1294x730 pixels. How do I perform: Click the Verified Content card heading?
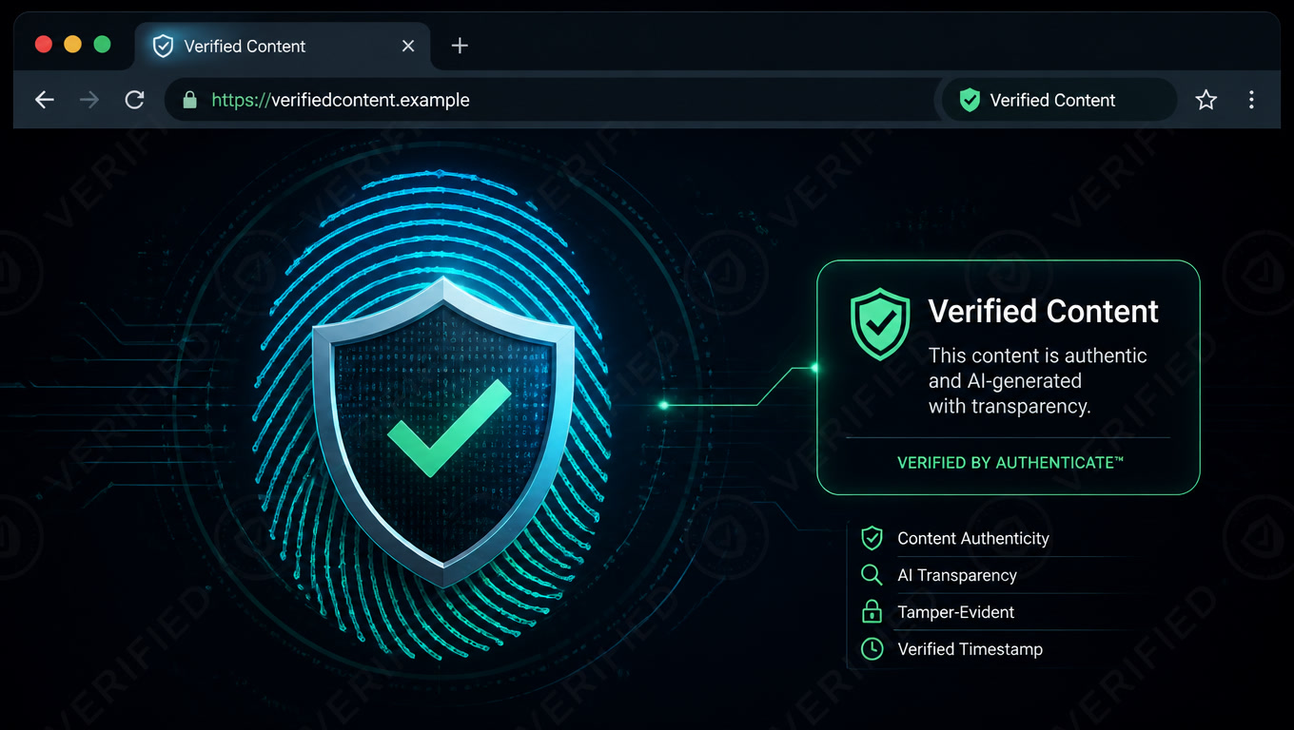pyautogui.click(x=1044, y=311)
